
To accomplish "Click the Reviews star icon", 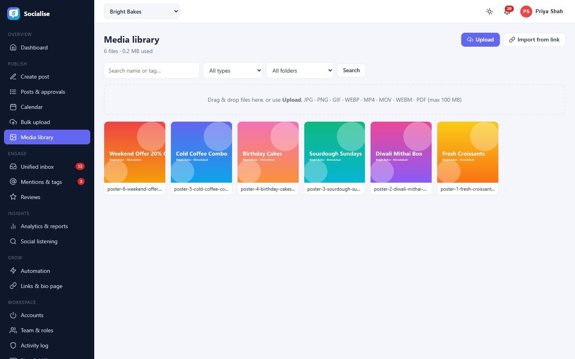I will coord(13,197).
